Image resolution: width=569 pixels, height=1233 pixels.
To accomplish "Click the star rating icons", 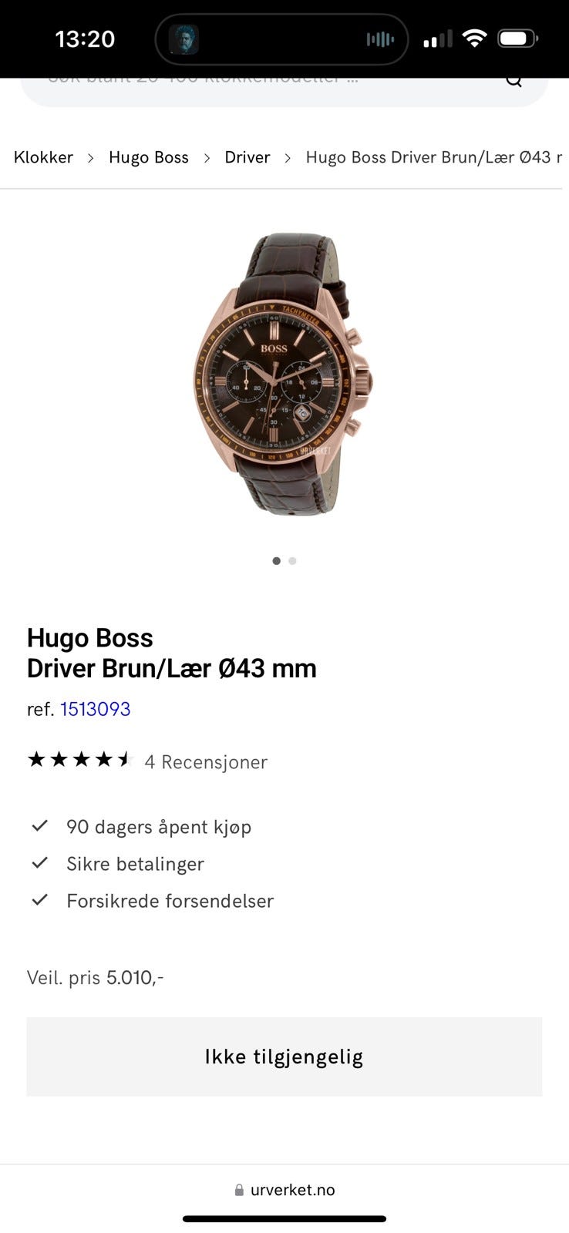I will point(81,761).
